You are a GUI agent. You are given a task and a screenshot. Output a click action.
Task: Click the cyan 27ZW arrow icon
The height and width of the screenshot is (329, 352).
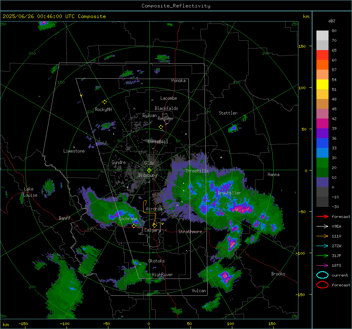(322, 246)
